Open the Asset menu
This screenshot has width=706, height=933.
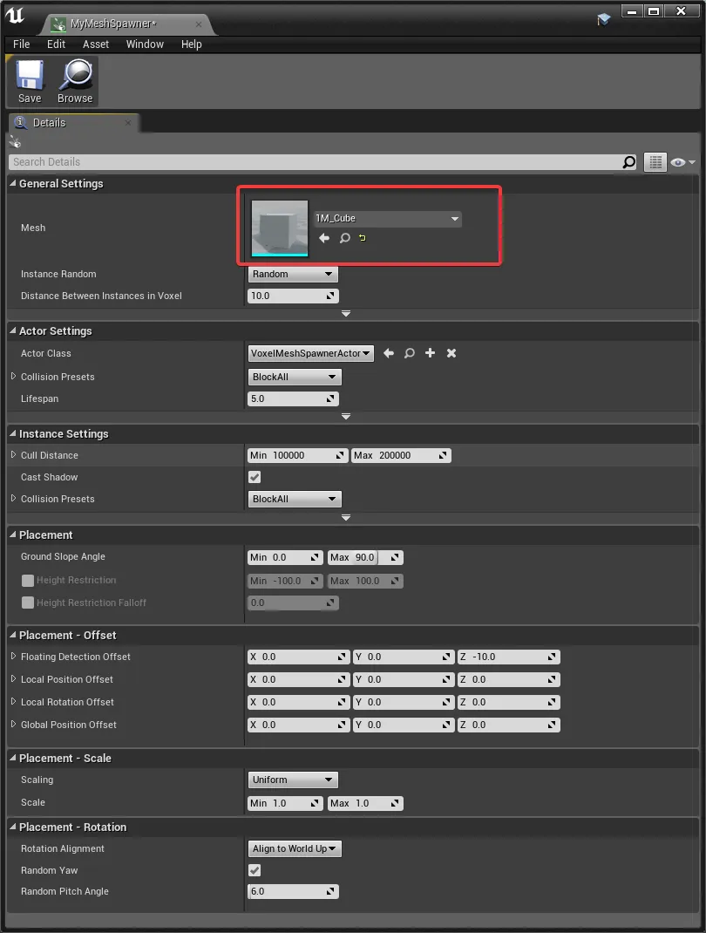tap(96, 44)
